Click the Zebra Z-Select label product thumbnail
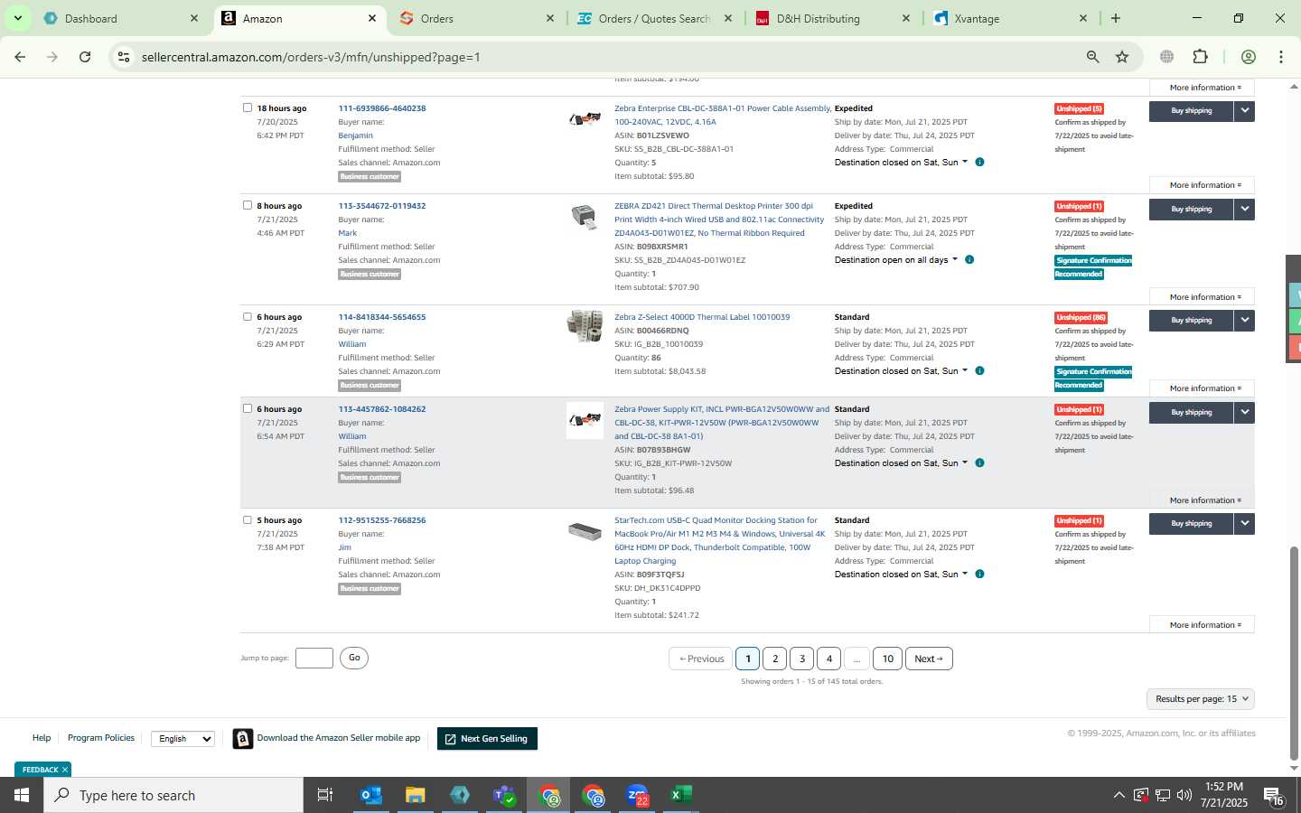Screen dimensions: 1301x813 coord(585,326)
